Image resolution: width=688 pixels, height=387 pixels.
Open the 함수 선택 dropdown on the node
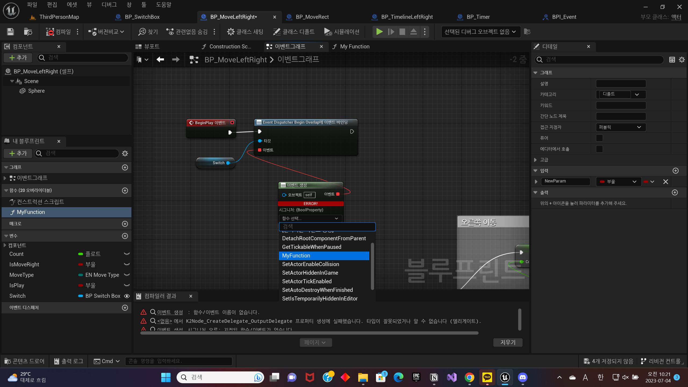click(x=310, y=218)
